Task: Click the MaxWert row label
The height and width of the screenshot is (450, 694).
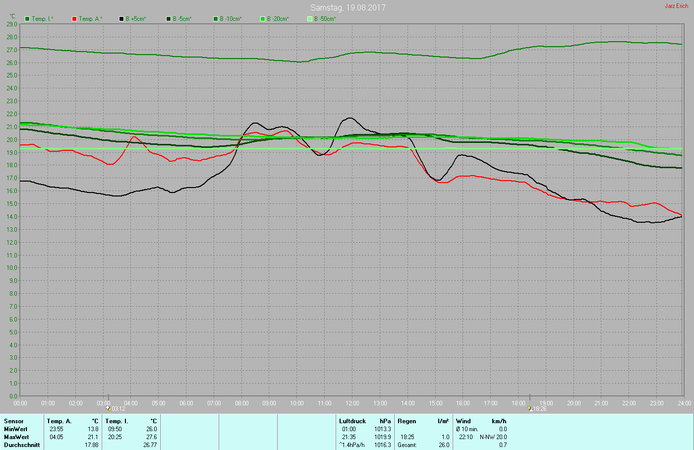Action: (x=16, y=437)
